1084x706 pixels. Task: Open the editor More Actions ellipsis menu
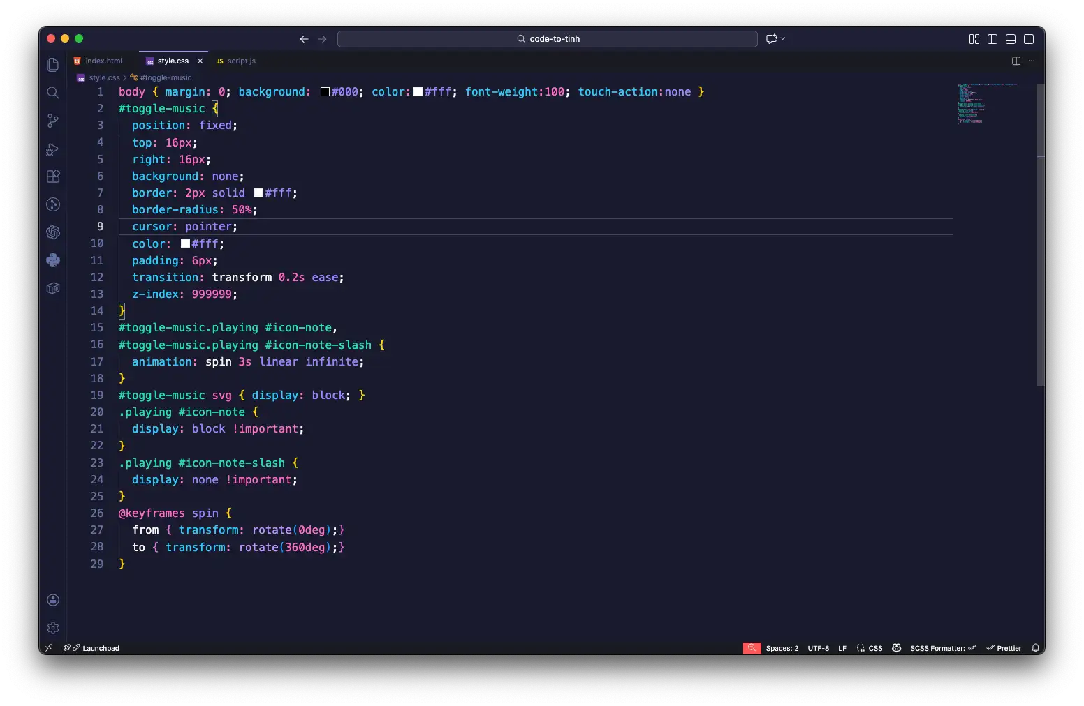1032,61
